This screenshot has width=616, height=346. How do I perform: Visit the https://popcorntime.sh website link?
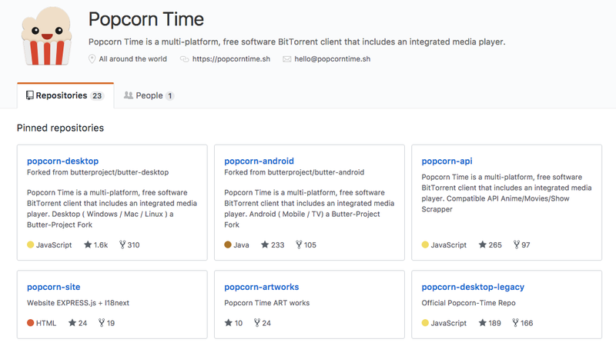coord(231,59)
